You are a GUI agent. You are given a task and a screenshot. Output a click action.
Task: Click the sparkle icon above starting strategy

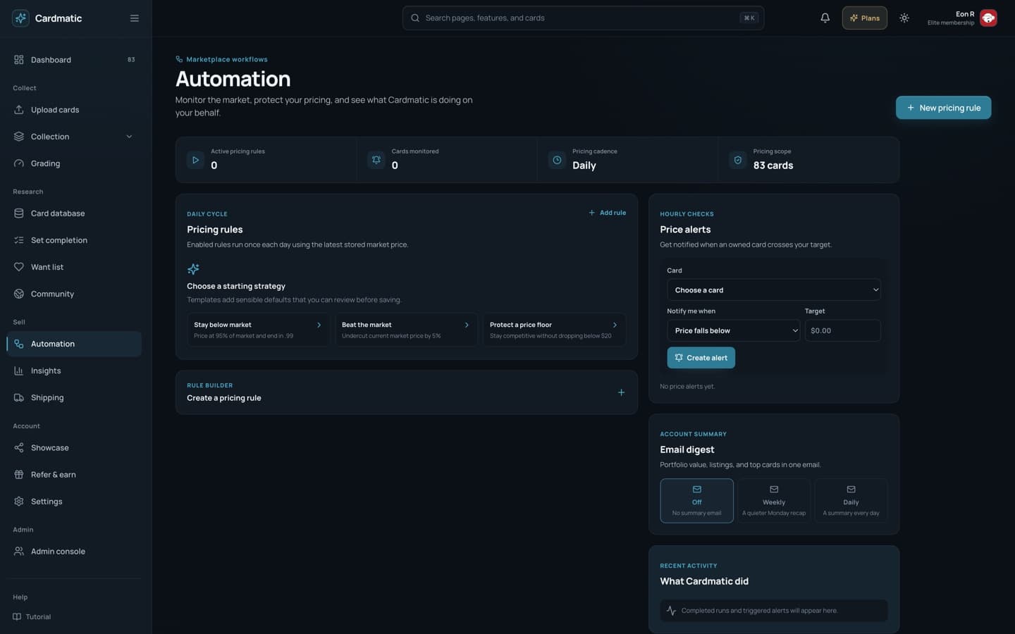193,269
